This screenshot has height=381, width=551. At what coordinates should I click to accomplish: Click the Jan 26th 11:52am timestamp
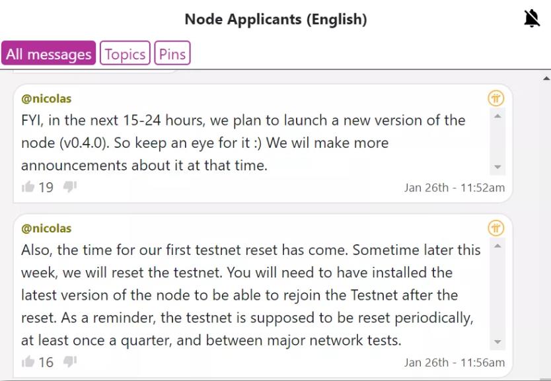tap(455, 188)
